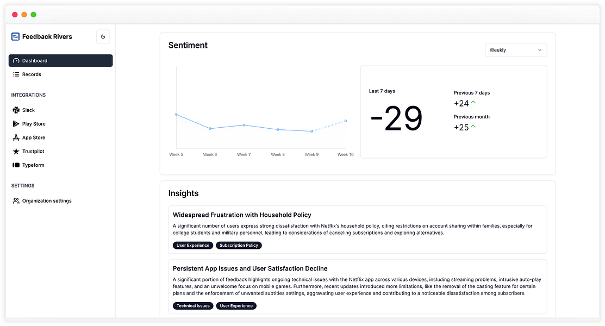The image size is (605, 326).
Task: Click the chevron arrow in the Weekly selector
Action: coord(540,50)
